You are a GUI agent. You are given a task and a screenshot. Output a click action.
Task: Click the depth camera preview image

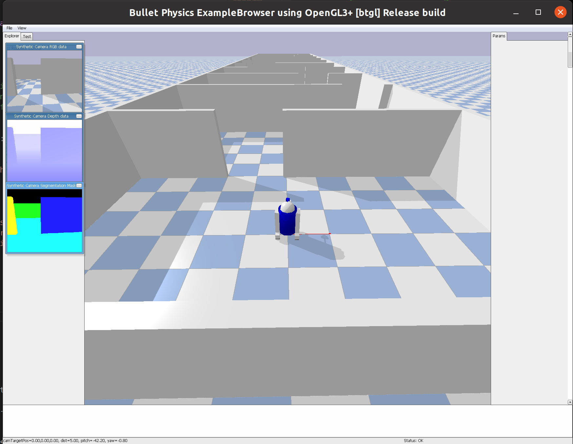(x=45, y=151)
